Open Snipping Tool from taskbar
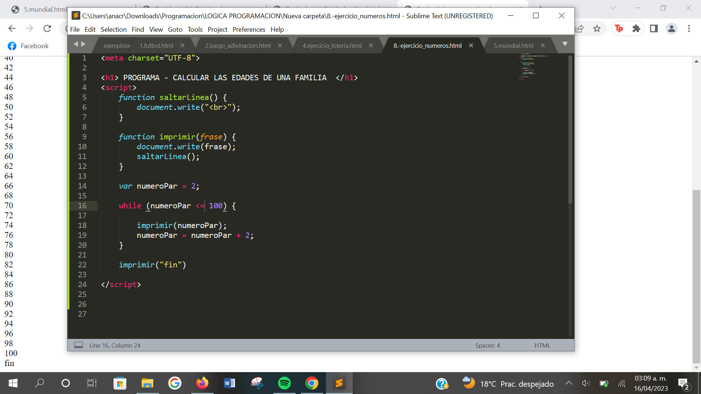Image resolution: width=701 pixels, height=394 pixels. tap(257, 383)
